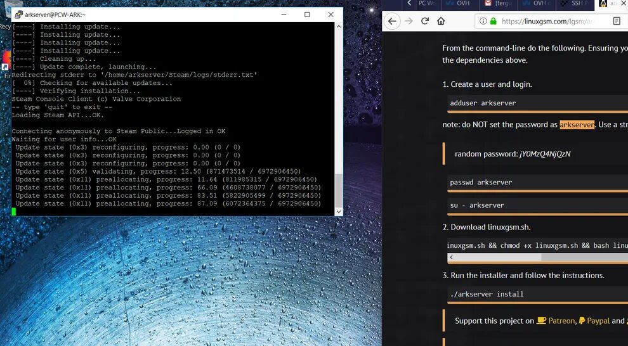Click the 'su - arkserver' code block
Screen dimensions: 628x346
click(537, 205)
